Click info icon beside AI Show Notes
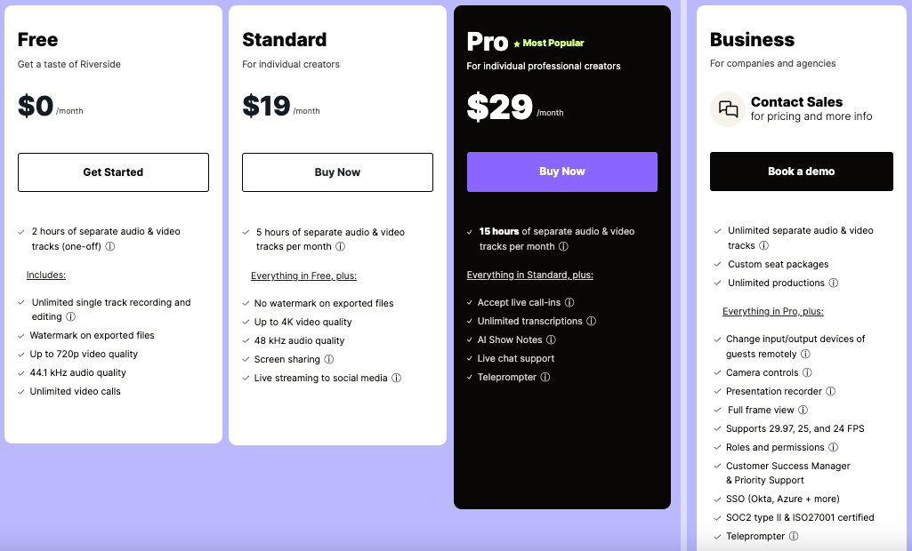This screenshot has width=912, height=551. point(551,340)
